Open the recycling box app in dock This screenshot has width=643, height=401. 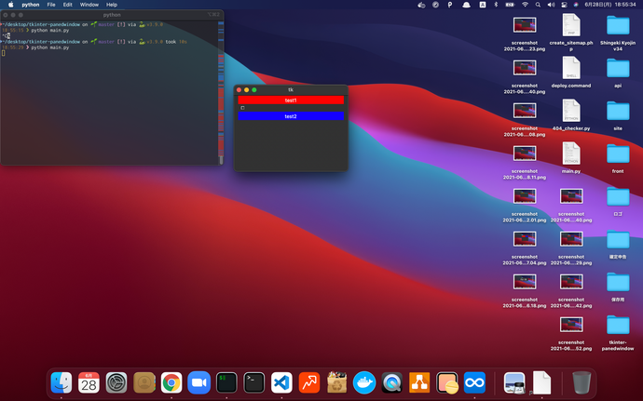tap(336, 382)
